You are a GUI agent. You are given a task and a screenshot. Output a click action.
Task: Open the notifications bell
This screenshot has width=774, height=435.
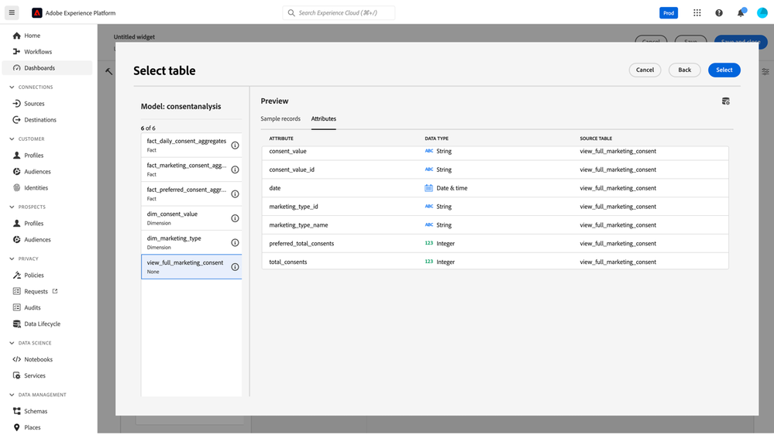click(741, 13)
